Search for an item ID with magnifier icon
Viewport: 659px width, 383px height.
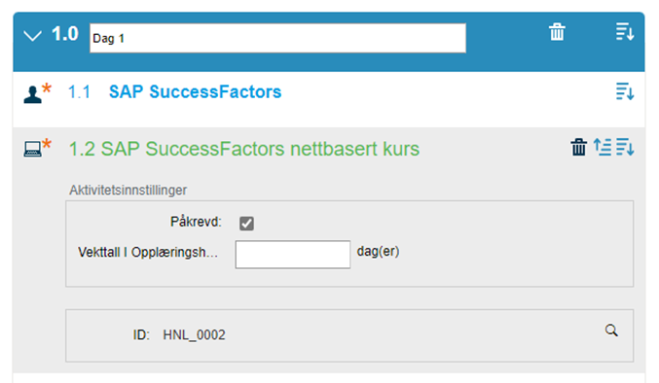coord(611,331)
